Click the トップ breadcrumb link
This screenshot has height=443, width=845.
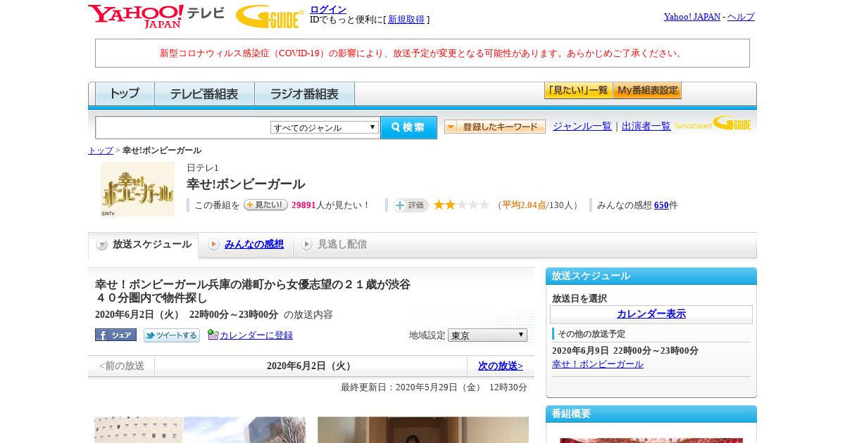[101, 150]
